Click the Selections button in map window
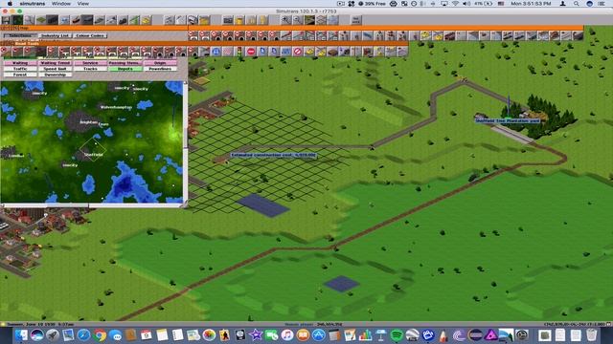Image resolution: width=613 pixels, height=344 pixels. 20,35
